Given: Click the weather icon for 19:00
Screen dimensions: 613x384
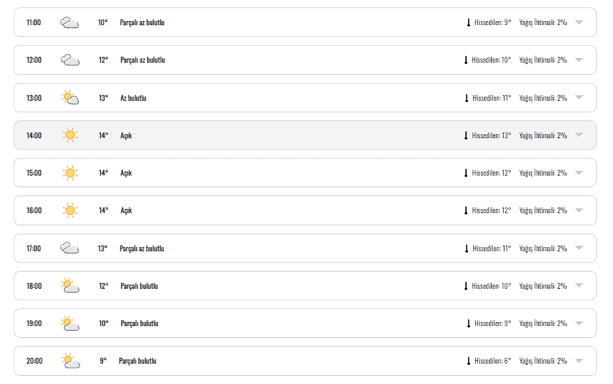Looking at the screenshot, I should 70,324.
